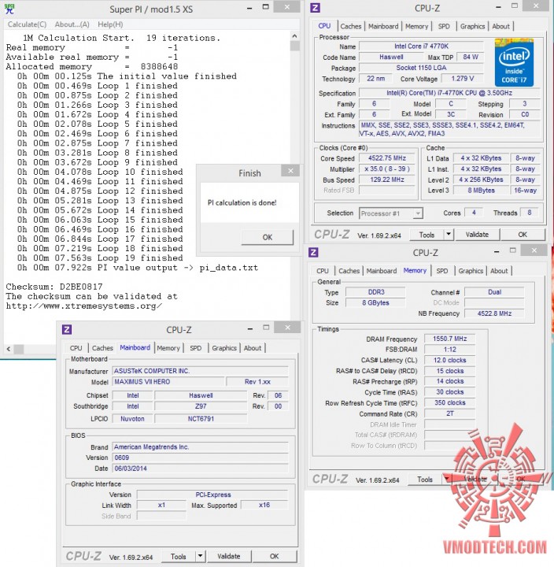
Task: Click the 'Intel Core i7 4770K' name field
Action: [x=421, y=46]
